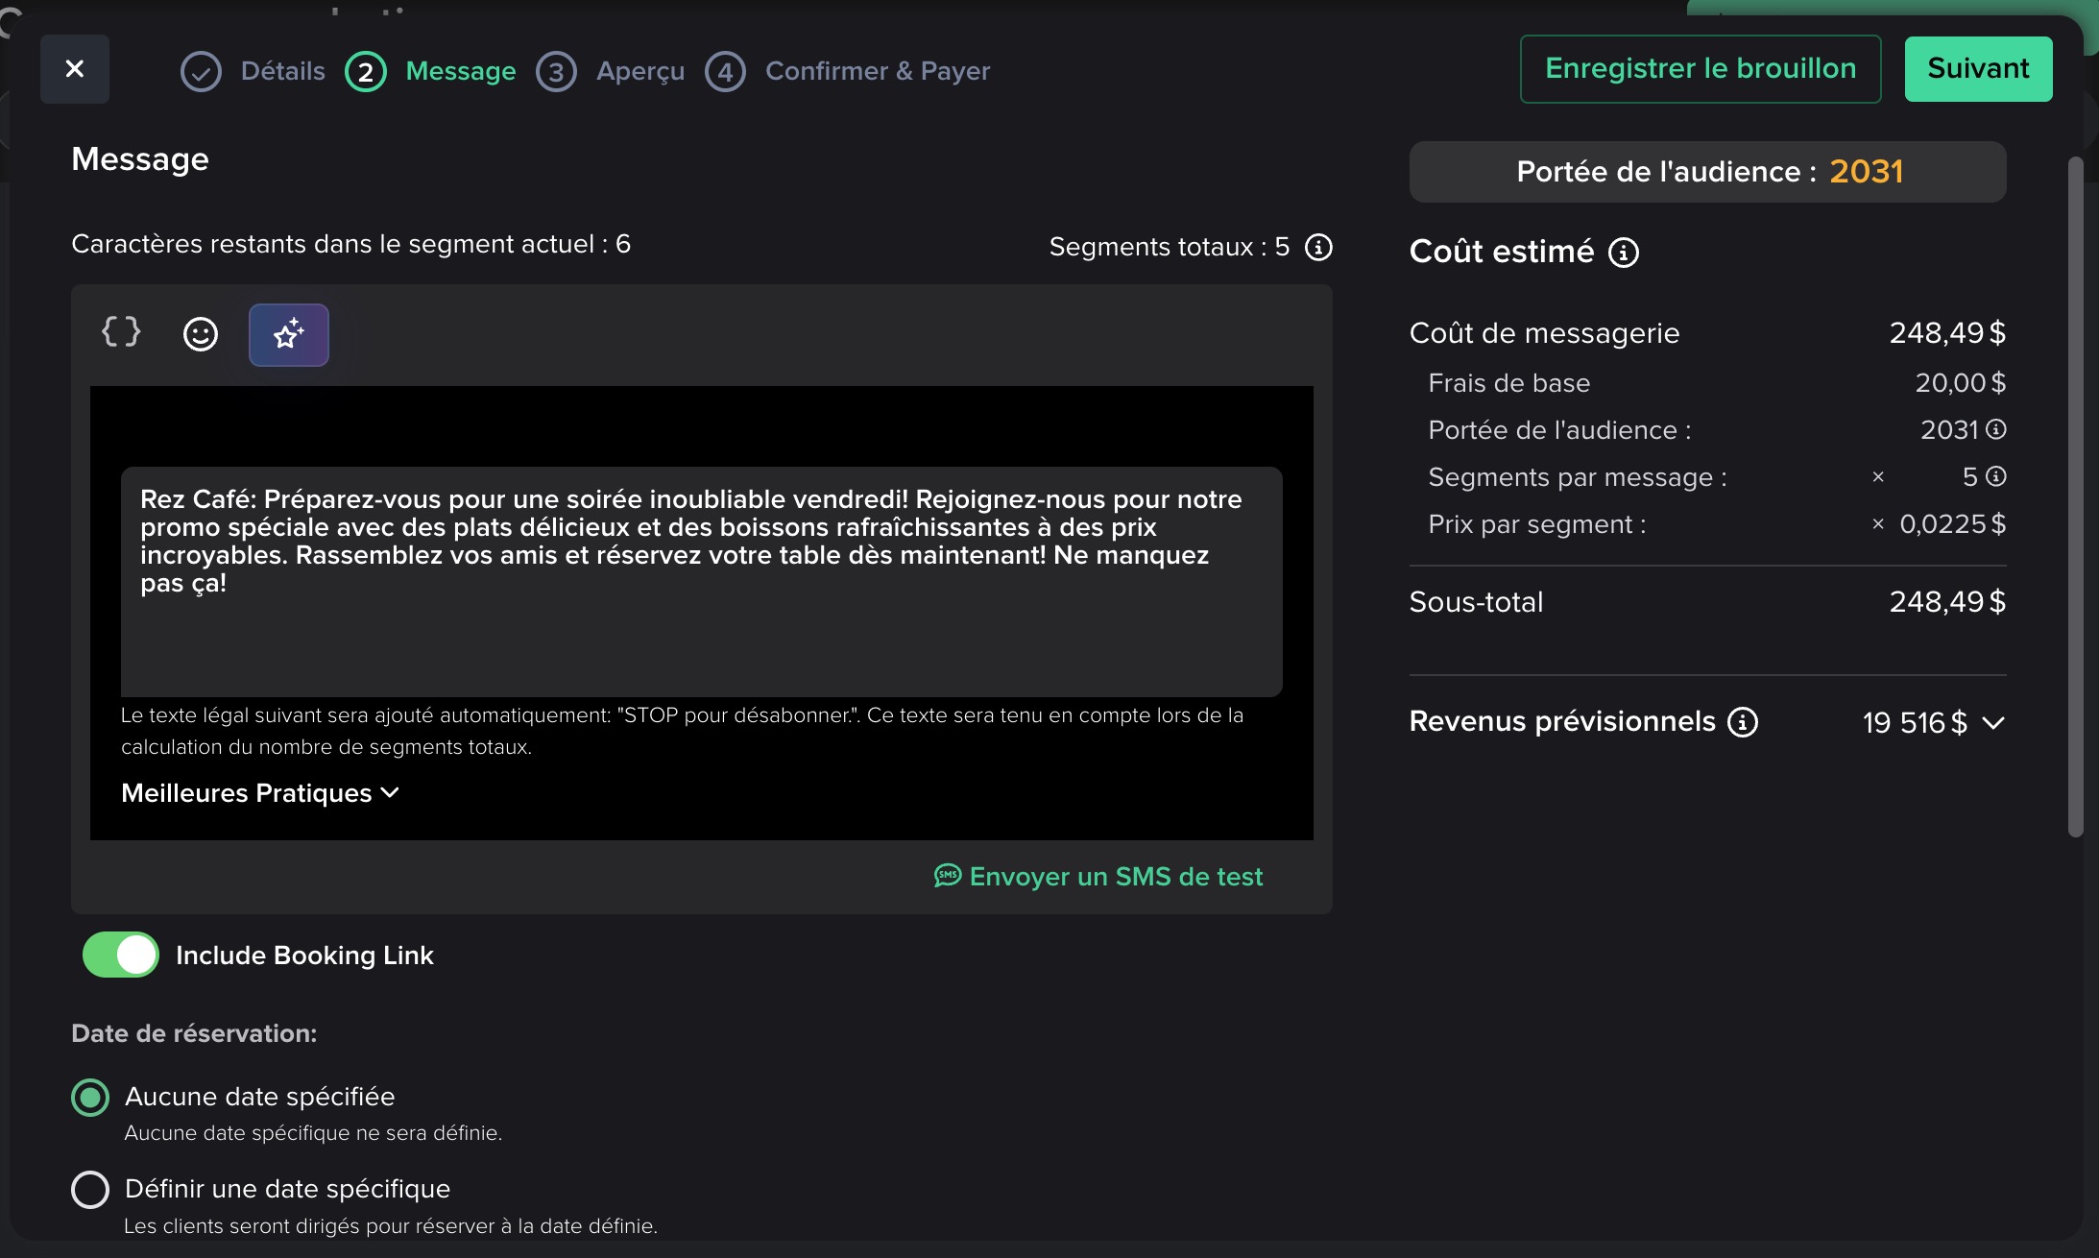Close the campaign dialog with X button

75,69
